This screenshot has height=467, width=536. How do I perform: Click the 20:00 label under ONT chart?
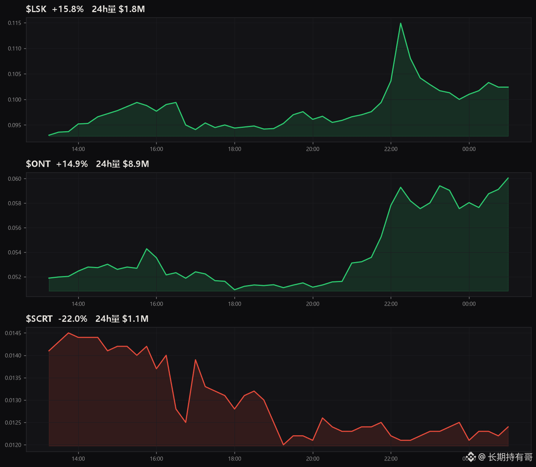313,304
